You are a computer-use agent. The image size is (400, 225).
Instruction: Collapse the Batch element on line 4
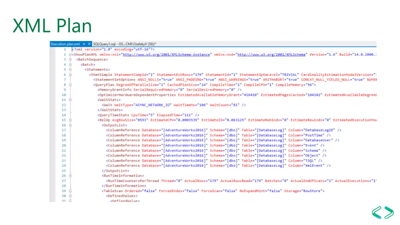(x=70, y=64)
